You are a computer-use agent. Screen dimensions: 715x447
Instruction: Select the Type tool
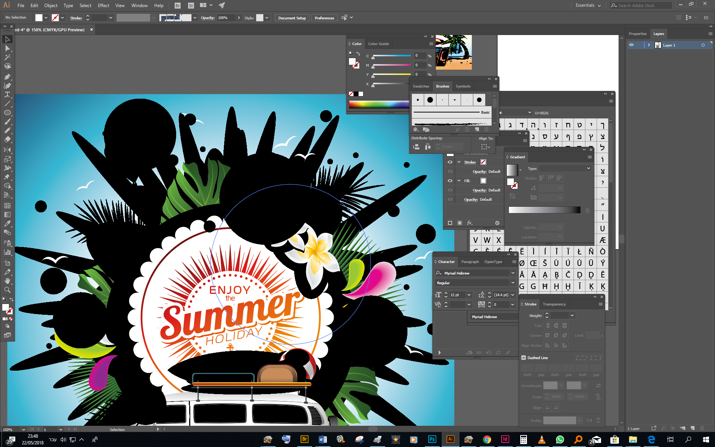(7, 95)
